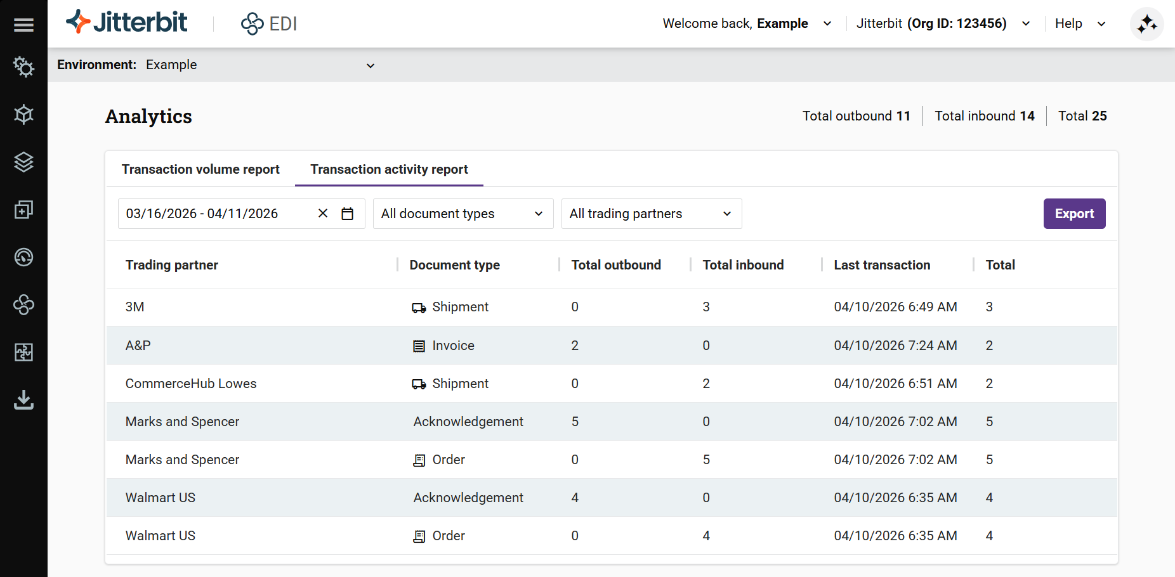Open the stacked layers sidebar icon

coord(23,162)
